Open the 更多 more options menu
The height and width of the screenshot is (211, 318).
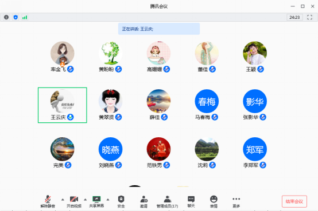(236, 201)
